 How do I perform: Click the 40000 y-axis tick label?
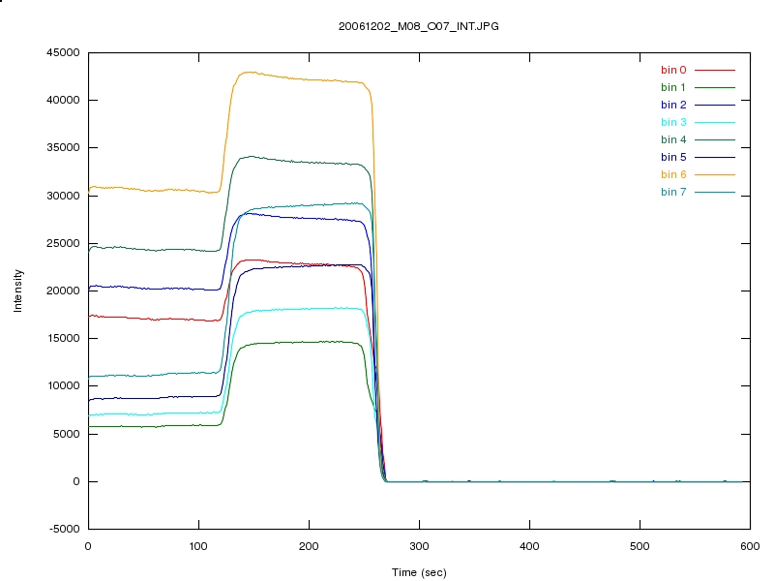[63, 100]
